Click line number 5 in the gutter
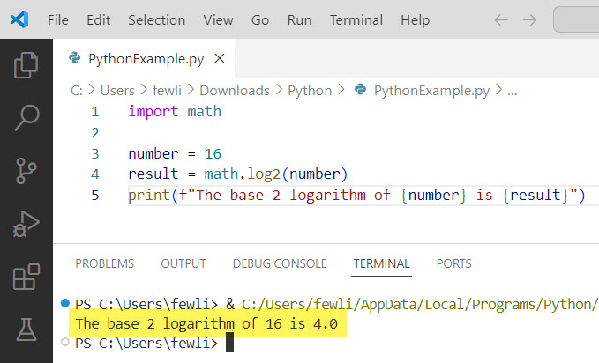 click(x=95, y=195)
